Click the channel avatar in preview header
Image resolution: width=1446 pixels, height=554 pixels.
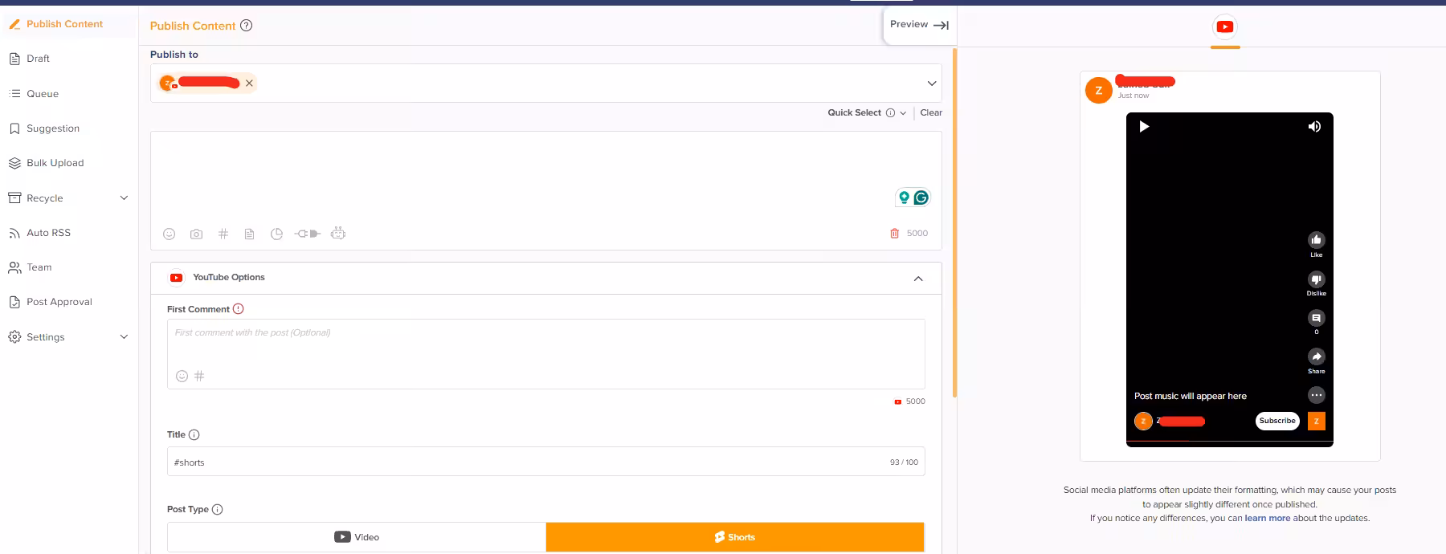[1098, 90]
